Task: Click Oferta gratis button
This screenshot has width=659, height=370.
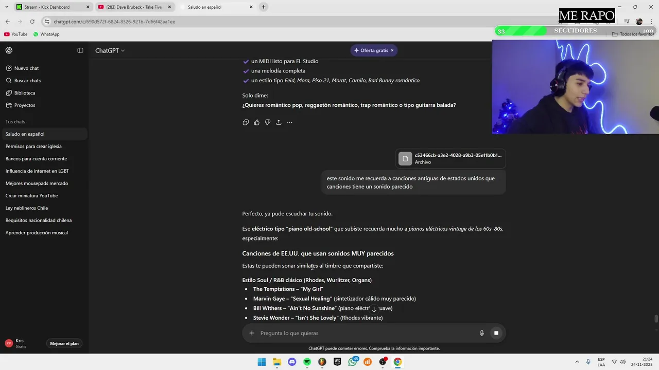Action: (x=371, y=50)
